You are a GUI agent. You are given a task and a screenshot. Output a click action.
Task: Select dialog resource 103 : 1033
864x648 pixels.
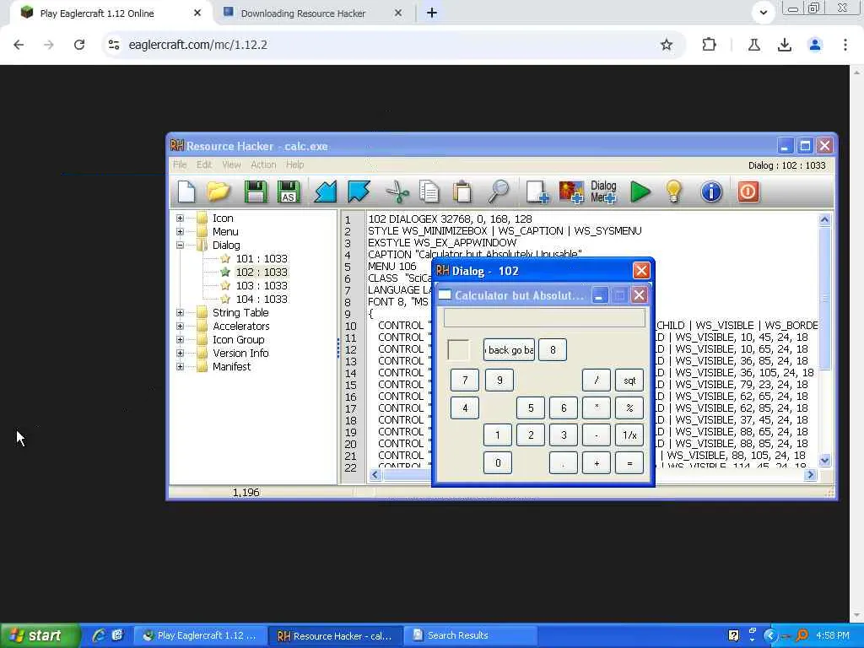(x=262, y=285)
